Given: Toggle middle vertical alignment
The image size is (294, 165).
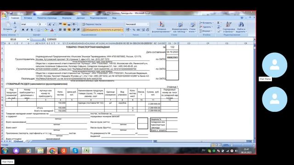Looking at the screenshot, I should coord(65,24).
